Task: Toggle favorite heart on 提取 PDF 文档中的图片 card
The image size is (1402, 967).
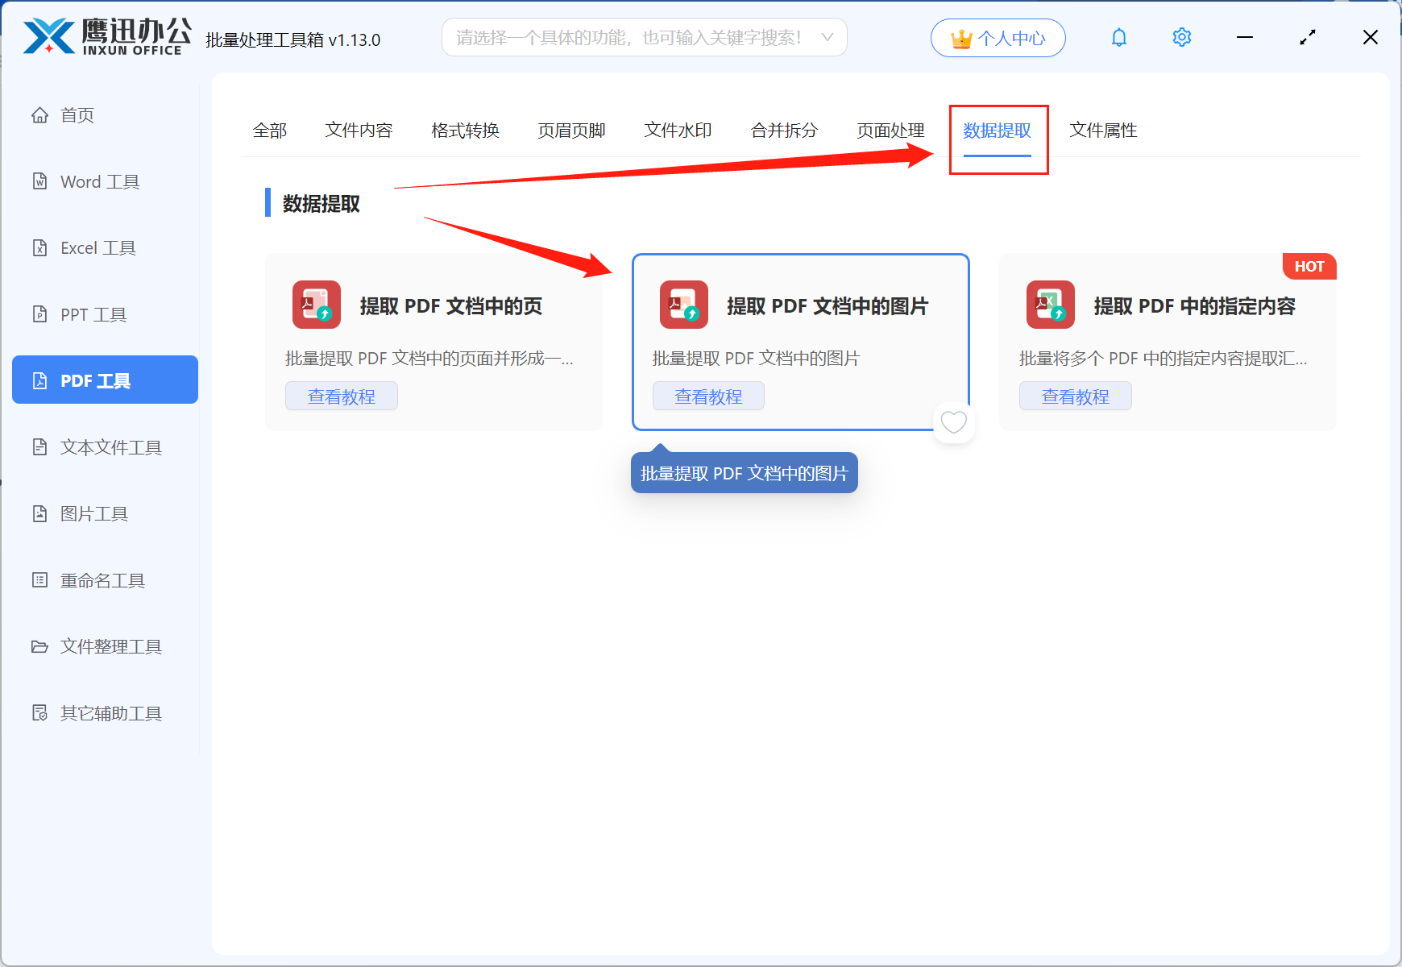Action: pos(954,422)
